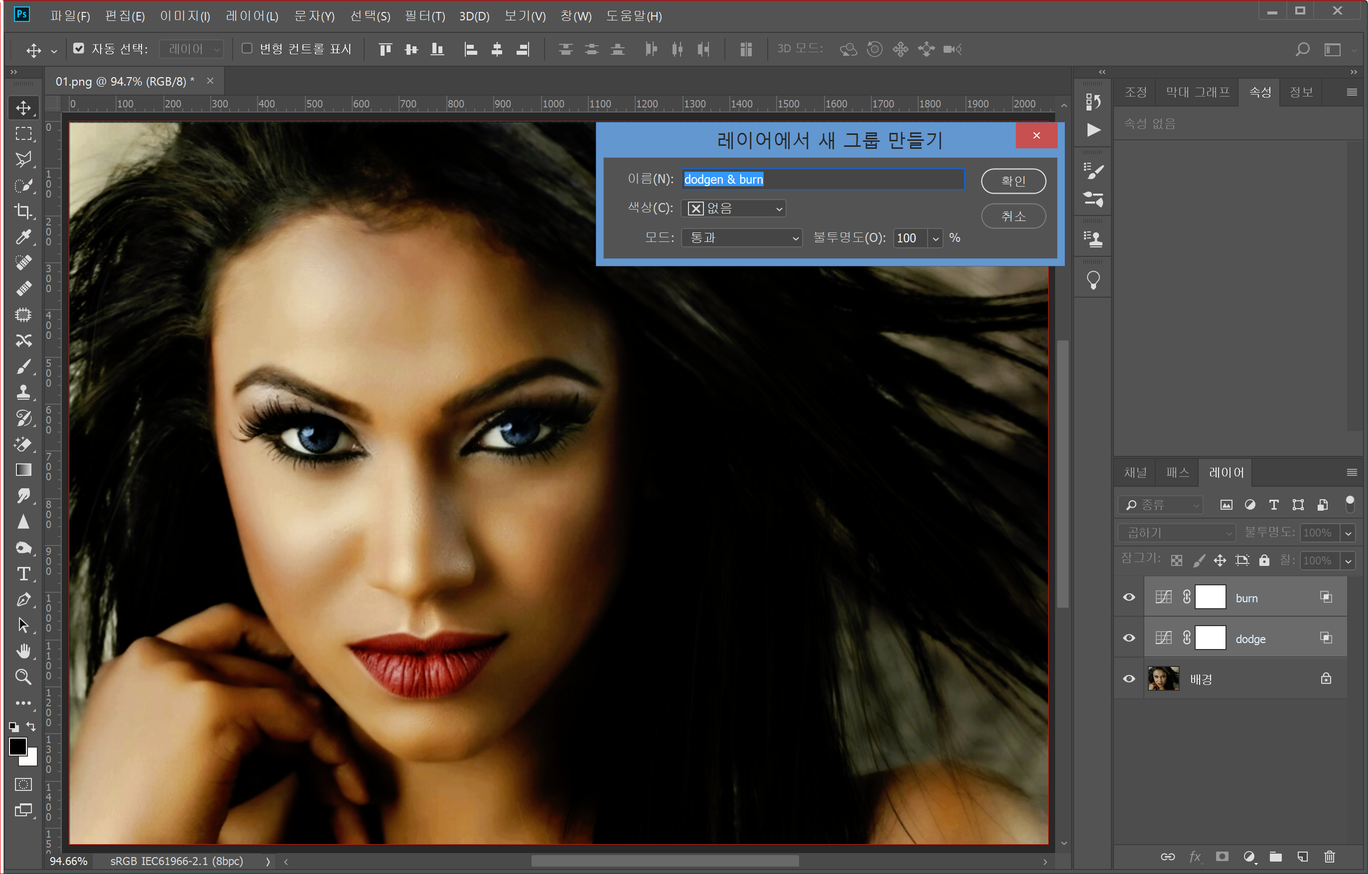Click the delete layer trash icon
This screenshot has height=874, width=1368.
pos(1329,857)
